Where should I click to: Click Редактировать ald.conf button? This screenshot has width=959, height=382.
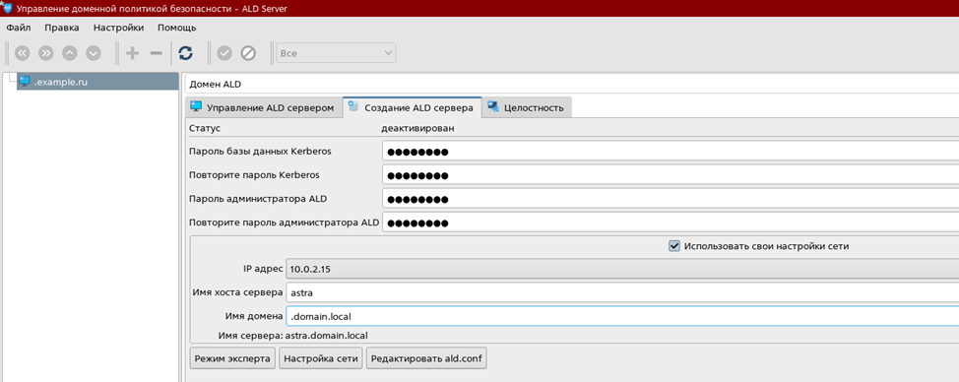coord(427,358)
